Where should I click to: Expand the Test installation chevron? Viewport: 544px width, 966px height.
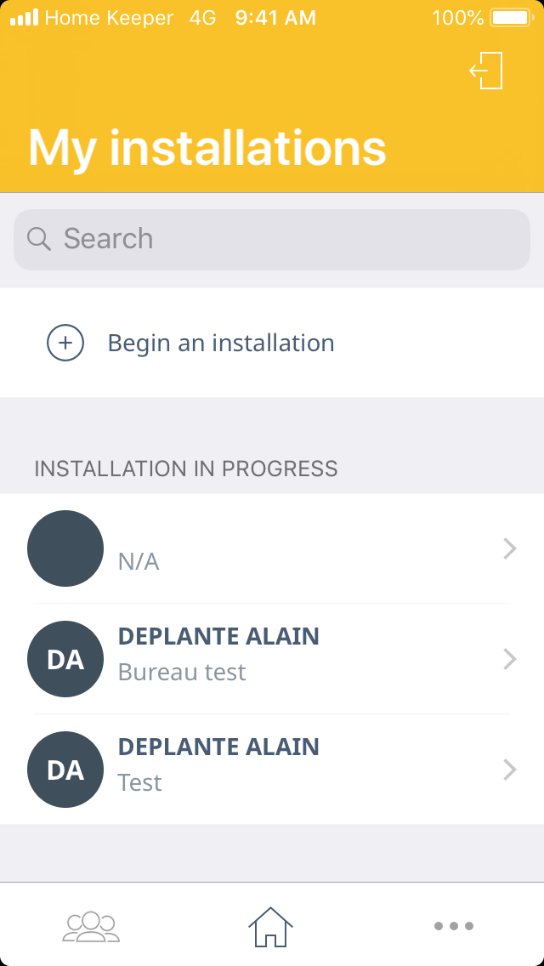[510, 770]
